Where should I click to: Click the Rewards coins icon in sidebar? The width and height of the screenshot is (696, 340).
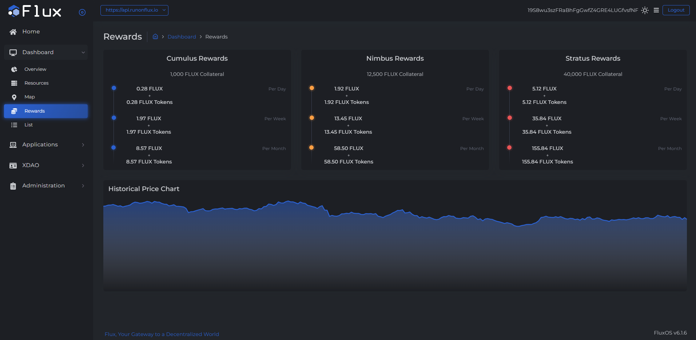(14, 111)
